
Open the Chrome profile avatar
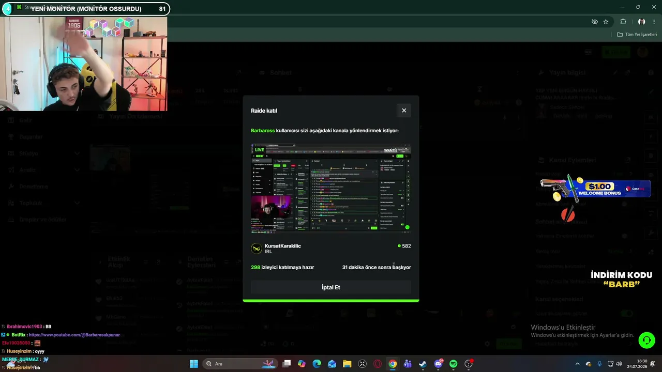pos(641,22)
